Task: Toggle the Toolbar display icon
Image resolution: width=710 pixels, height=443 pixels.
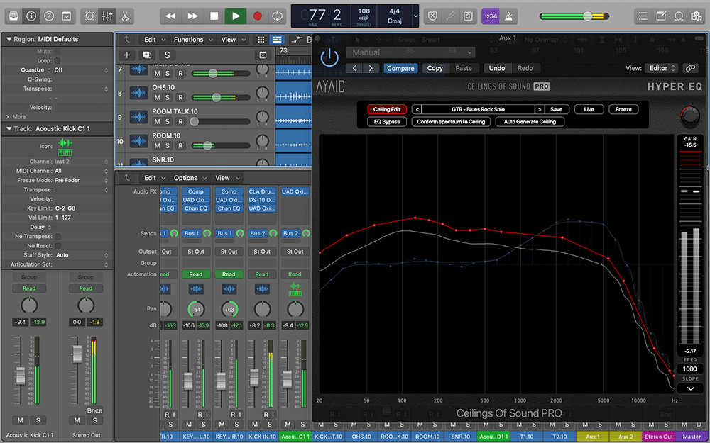Action: click(67, 16)
